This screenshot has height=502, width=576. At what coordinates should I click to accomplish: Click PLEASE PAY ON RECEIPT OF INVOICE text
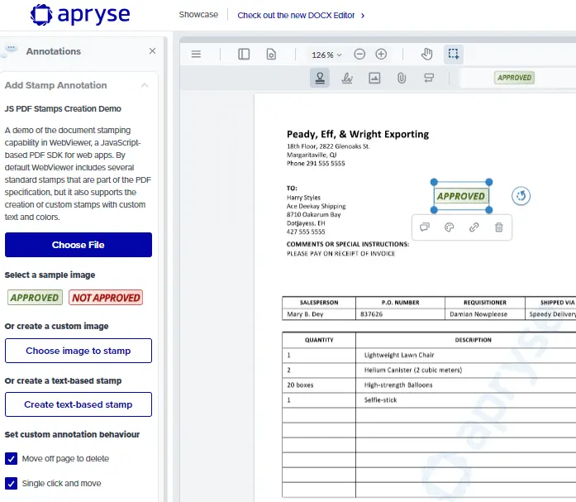pyautogui.click(x=341, y=254)
